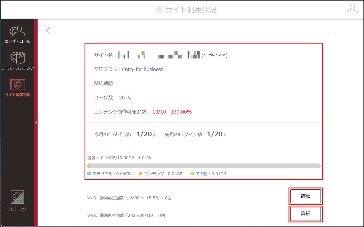Screen dimensions: 364x227
Task: Click the settings gear icon in sidebar
Action: pos(18,197)
